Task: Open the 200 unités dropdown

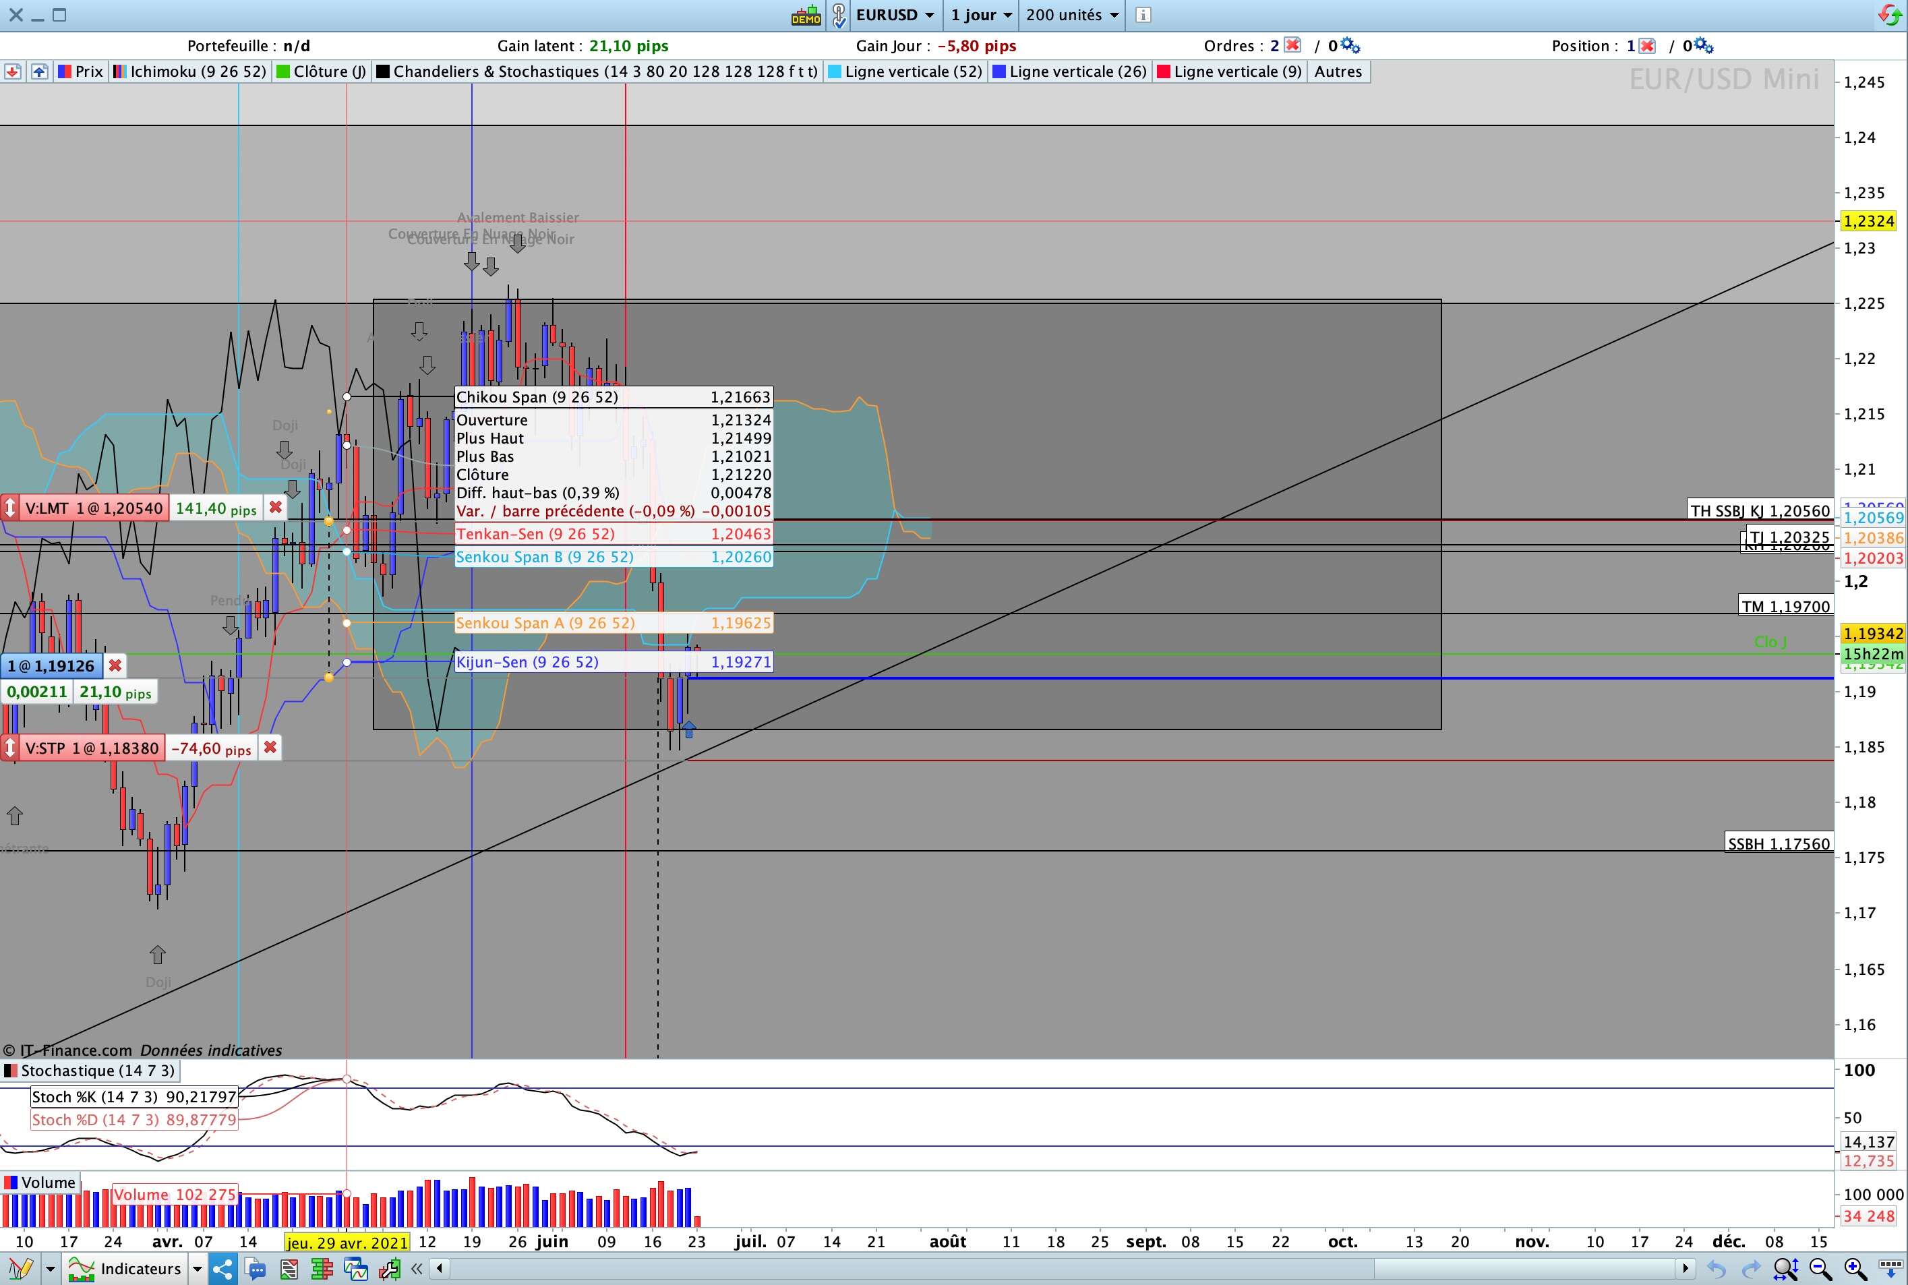Action: pyautogui.click(x=1072, y=15)
